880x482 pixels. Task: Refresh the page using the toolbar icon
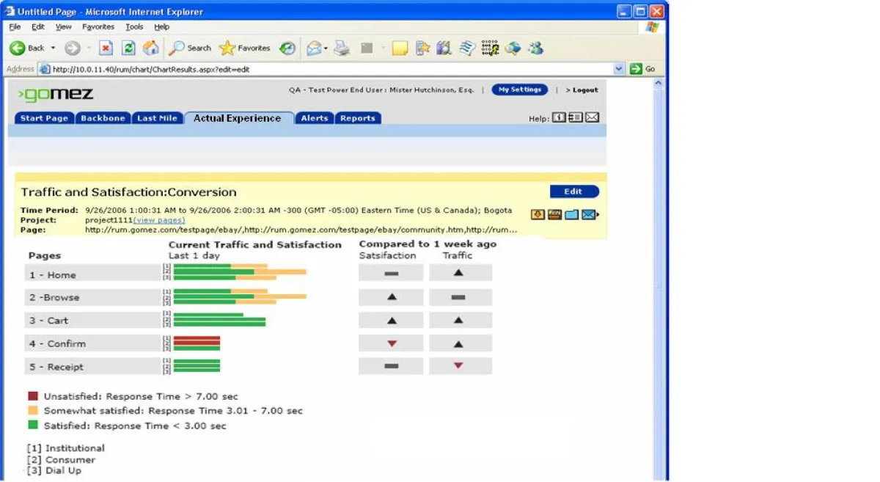coord(128,48)
